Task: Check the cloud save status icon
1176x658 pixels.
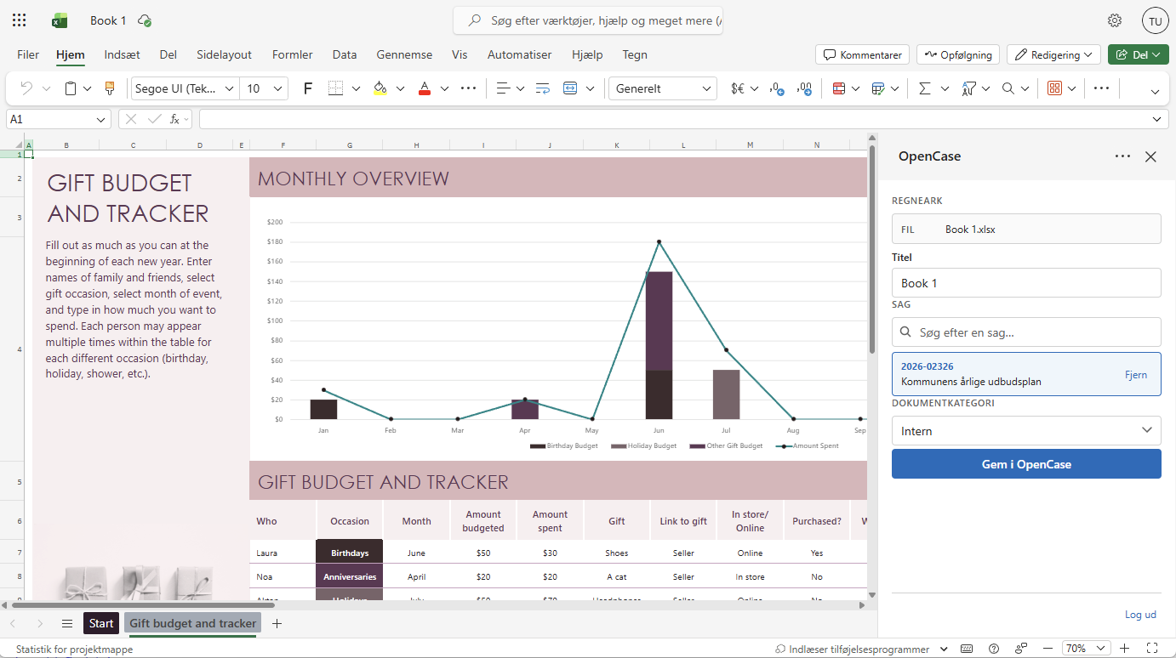Action: pos(145,20)
